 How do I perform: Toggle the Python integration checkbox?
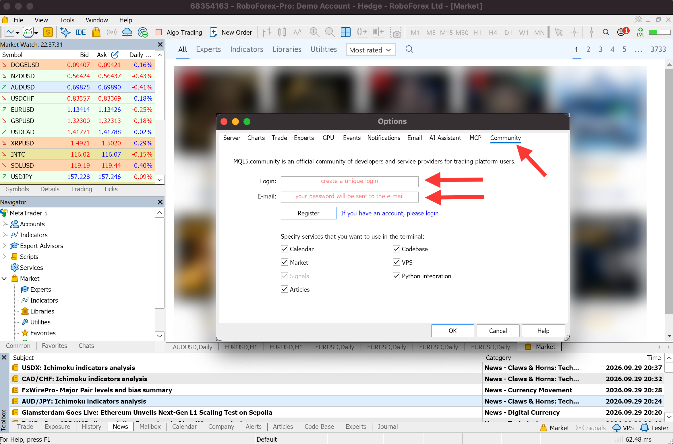coord(397,276)
